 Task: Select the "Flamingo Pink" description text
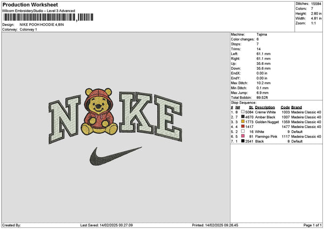tap(266, 137)
